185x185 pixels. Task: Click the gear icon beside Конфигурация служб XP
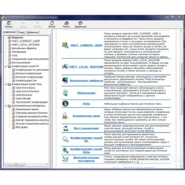click(x=65, y=139)
